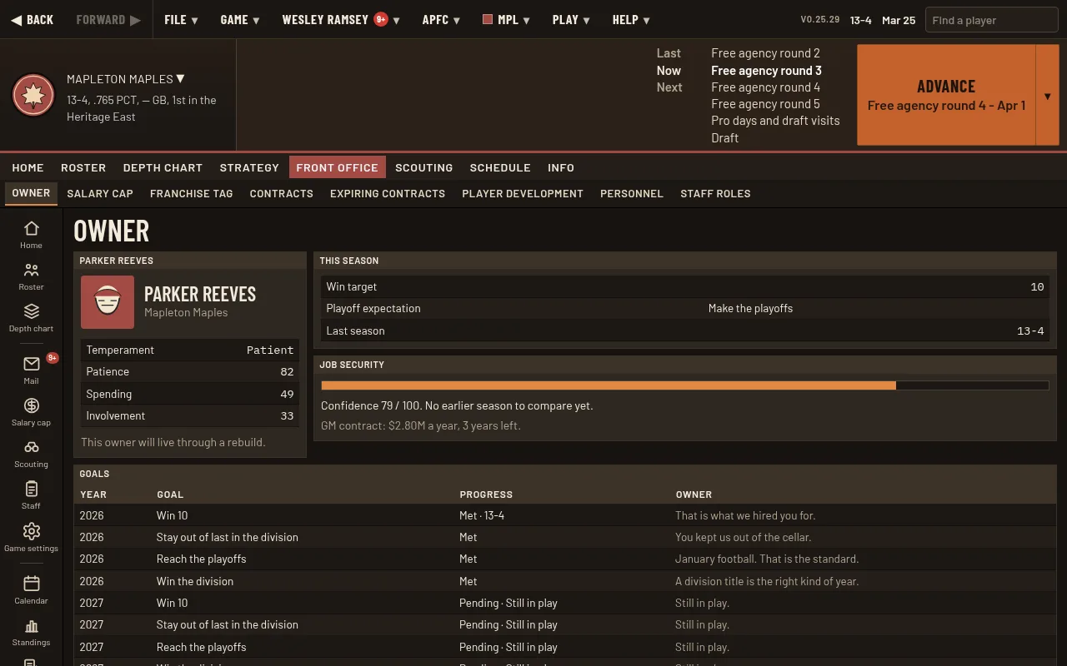1067x666 pixels.
Task: Switch to the Strategy tab
Action: [249, 167]
